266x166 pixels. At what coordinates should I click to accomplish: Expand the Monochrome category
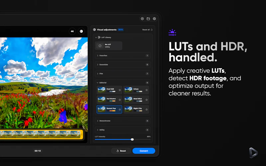coord(123,121)
